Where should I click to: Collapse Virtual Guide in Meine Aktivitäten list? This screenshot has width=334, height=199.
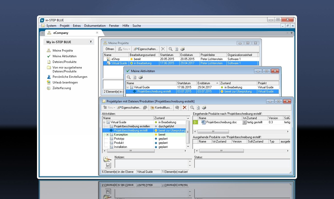pos(128,87)
